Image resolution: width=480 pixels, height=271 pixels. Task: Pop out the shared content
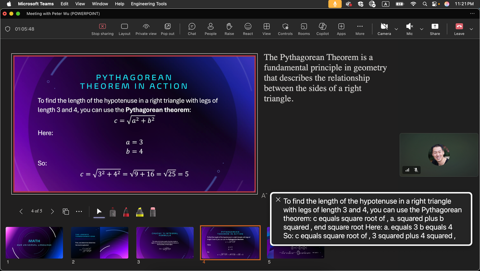(x=168, y=29)
